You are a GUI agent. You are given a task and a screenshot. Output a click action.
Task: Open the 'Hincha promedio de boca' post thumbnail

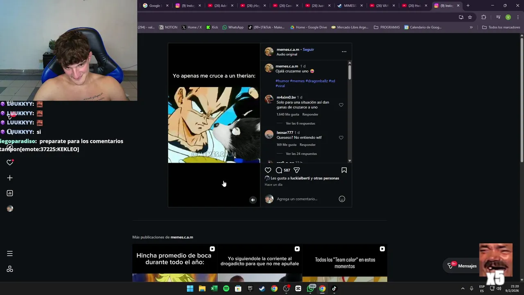pos(174,263)
